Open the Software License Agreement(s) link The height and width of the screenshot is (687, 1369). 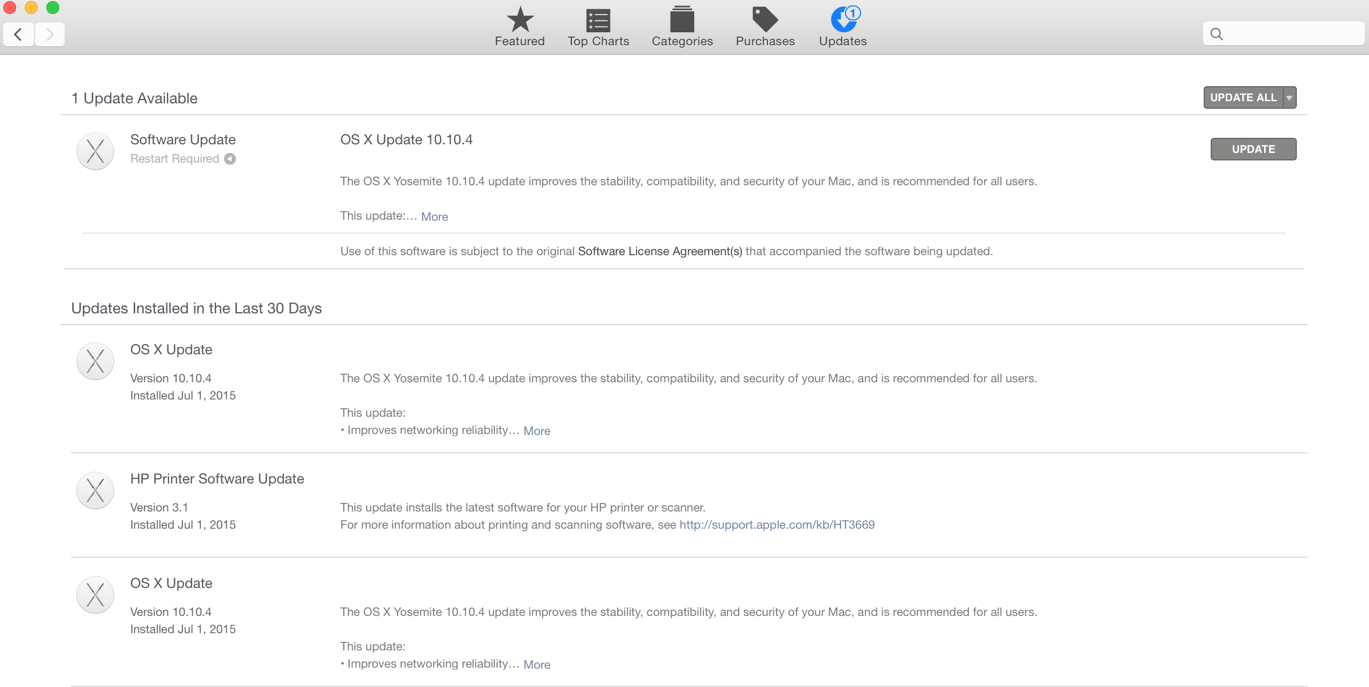[660, 251]
